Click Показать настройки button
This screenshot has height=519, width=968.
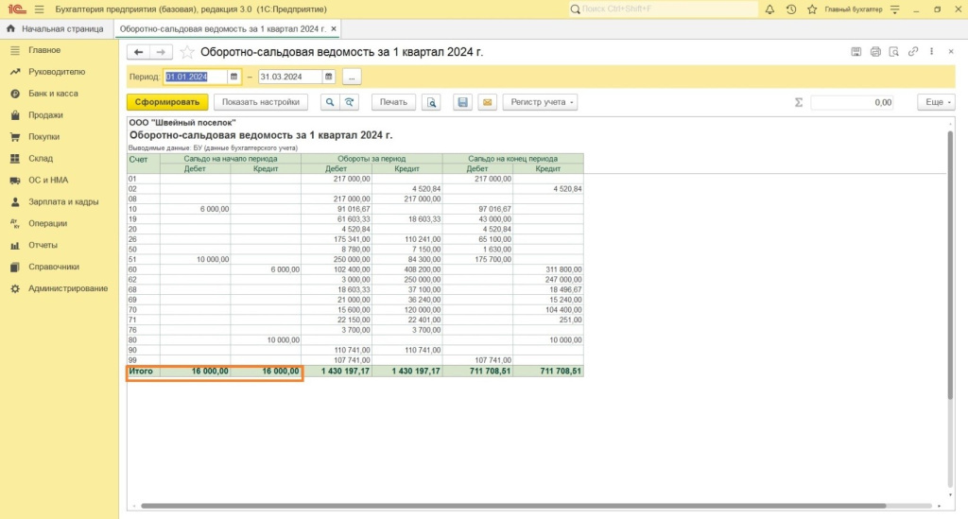[261, 102]
